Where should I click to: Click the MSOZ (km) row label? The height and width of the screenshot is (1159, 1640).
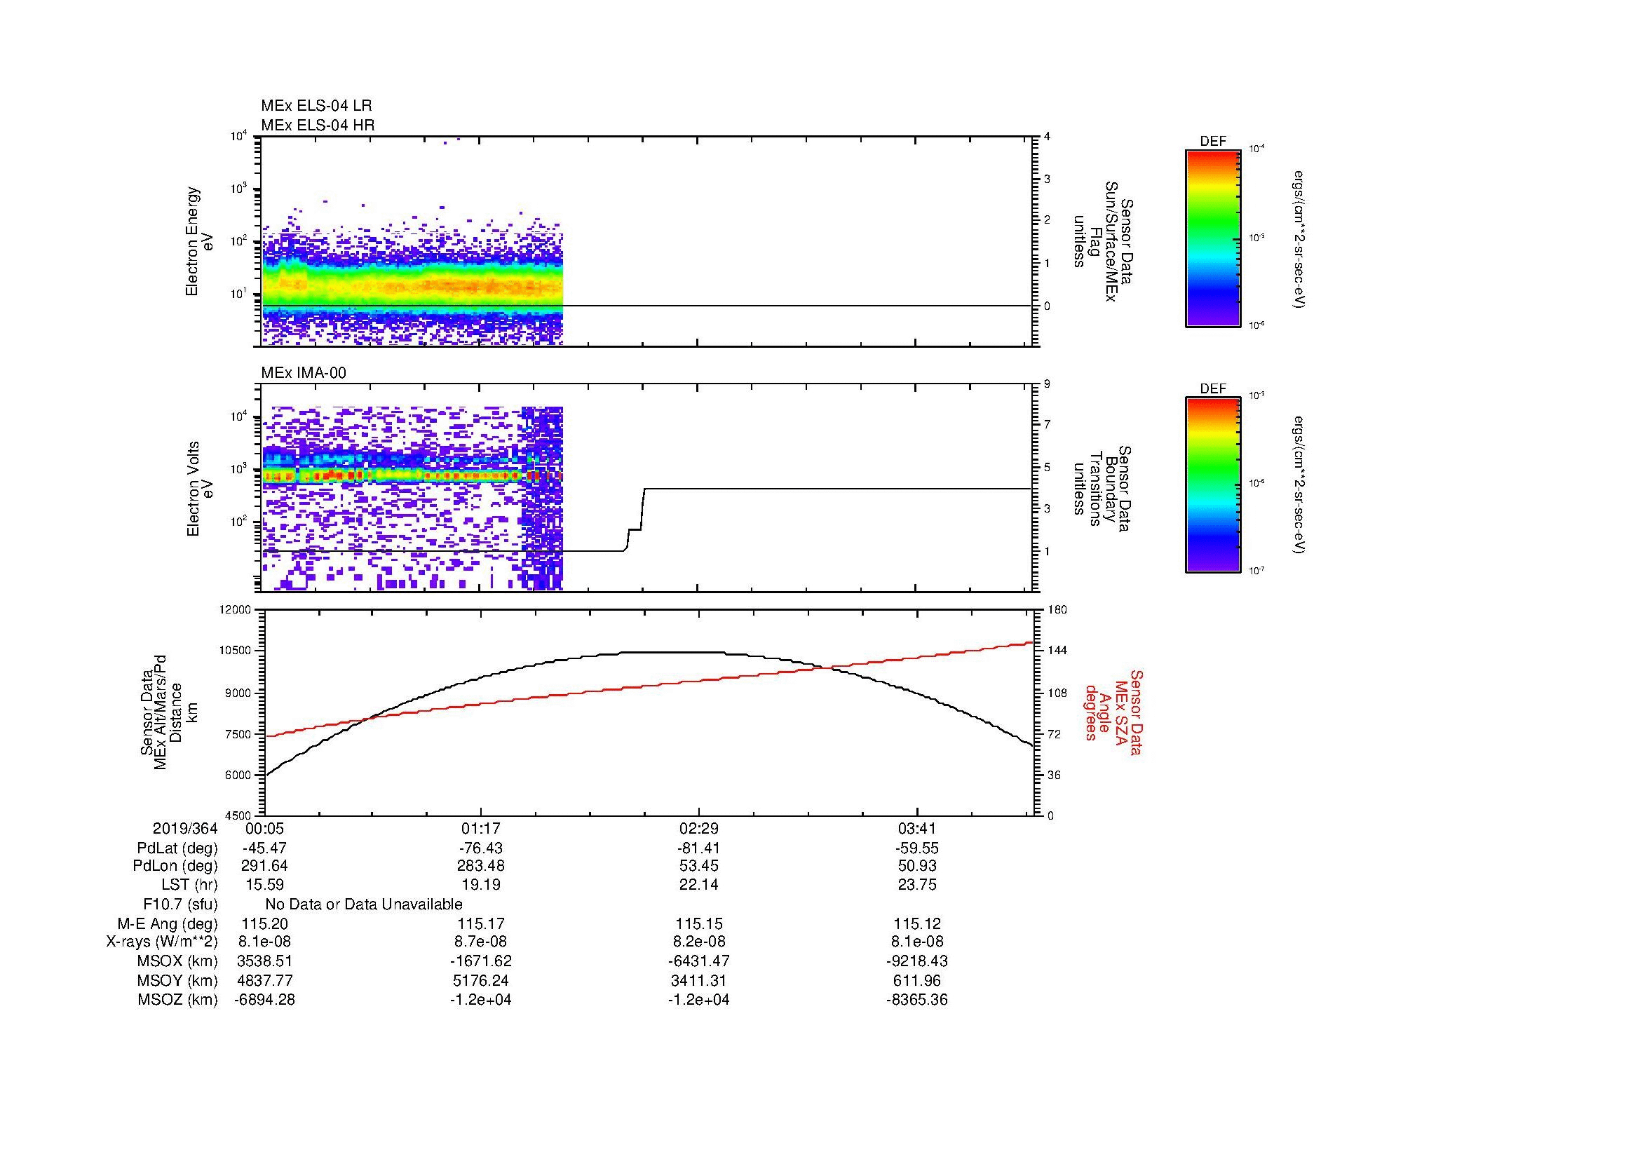[177, 1000]
